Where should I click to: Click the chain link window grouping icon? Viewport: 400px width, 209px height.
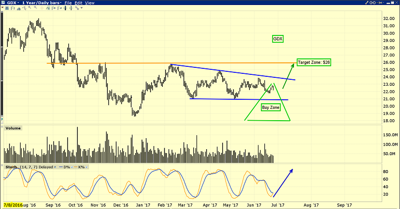point(372,2)
